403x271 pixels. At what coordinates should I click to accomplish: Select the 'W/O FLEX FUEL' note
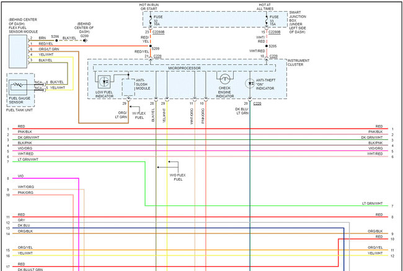tap(178, 178)
